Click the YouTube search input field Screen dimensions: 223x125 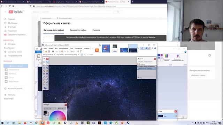click(73, 12)
